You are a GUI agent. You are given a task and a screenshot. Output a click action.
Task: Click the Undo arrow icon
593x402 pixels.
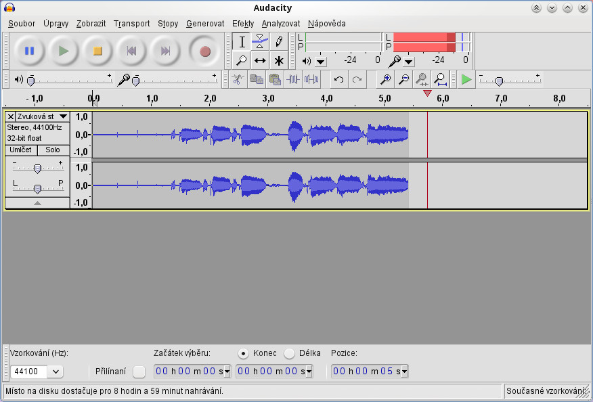click(339, 79)
